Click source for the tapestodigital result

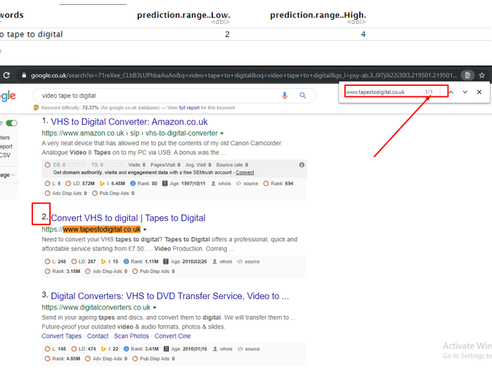(x=249, y=262)
